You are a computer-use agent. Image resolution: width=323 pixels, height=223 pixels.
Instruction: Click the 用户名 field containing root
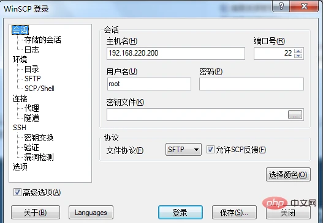point(149,84)
